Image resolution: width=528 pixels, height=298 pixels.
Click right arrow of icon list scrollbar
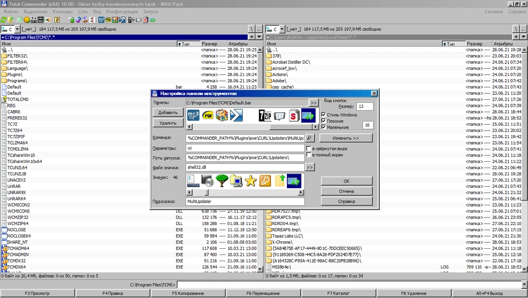click(301, 192)
